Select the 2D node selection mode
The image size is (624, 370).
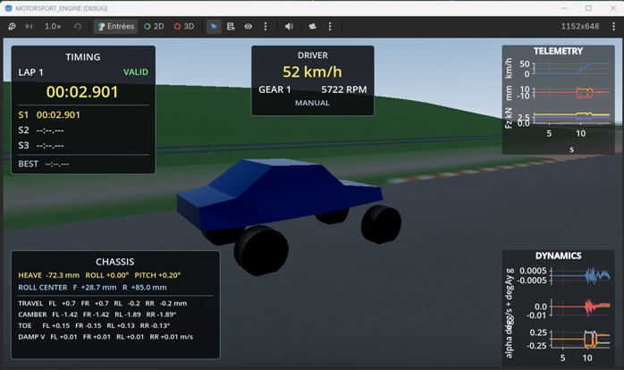pyautogui.click(x=154, y=26)
